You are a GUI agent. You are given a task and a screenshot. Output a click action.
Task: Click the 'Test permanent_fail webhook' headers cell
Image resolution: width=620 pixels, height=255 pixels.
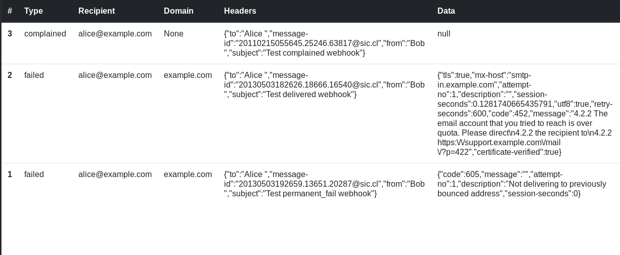coord(324,184)
